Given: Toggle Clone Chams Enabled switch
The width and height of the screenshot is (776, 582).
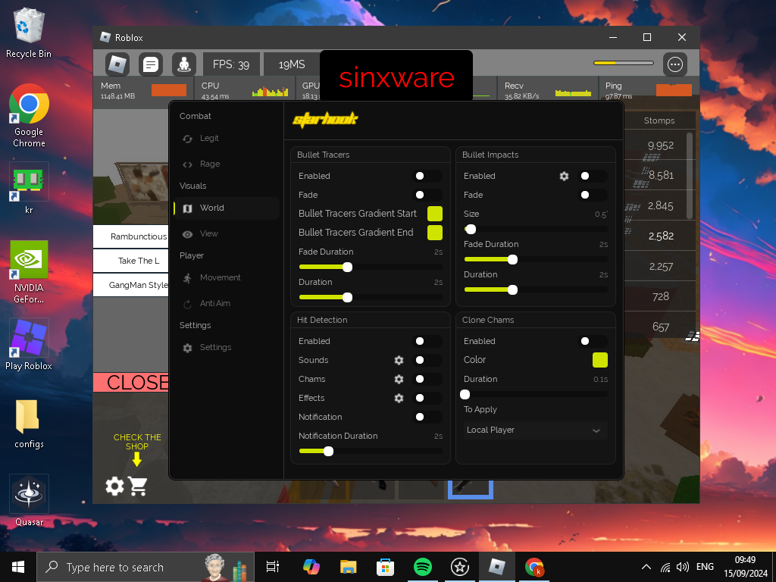Looking at the screenshot, I should pos(593,342).
